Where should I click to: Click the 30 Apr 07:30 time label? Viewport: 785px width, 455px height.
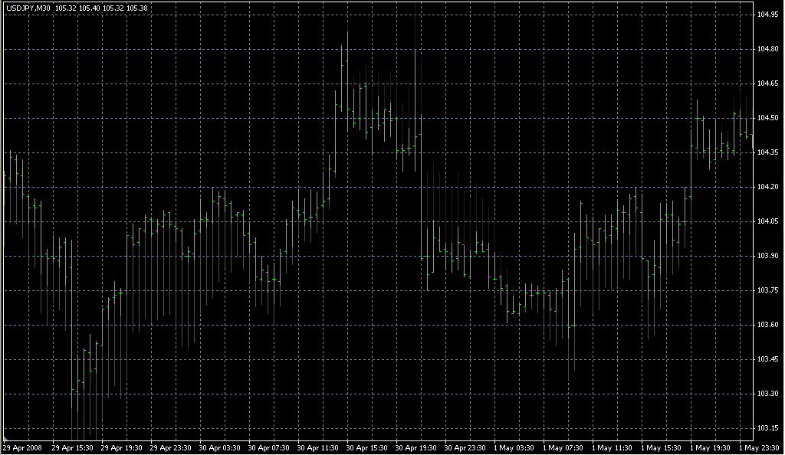pyautogui.click(x=269, y=447)
